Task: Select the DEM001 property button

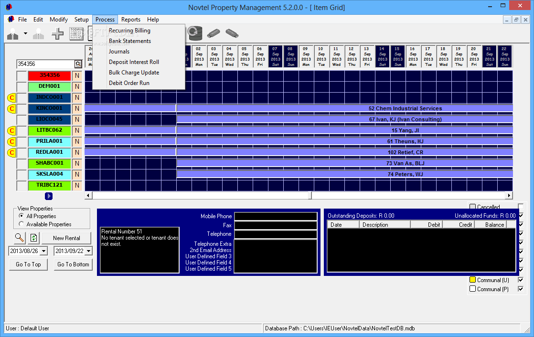Action: 49,86
